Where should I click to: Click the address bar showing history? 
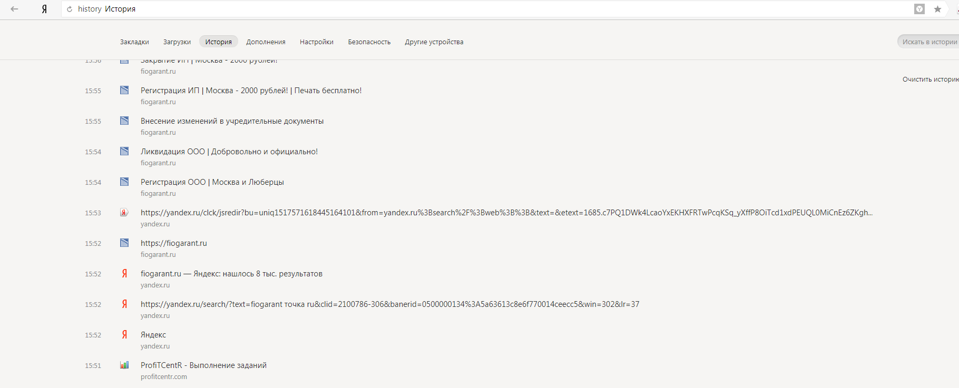[x=474, y=9]
